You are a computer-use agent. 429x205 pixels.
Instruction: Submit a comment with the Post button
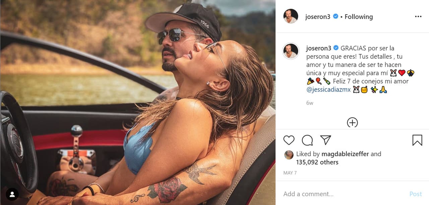[x=416, y=194]
